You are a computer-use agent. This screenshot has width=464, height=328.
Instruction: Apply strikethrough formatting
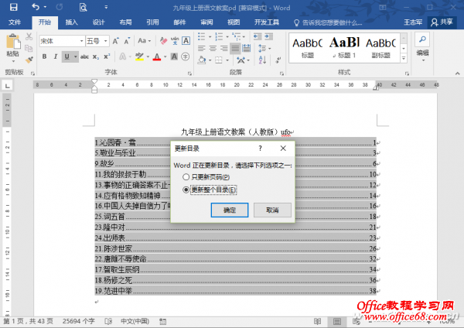(x=84, y=56)
